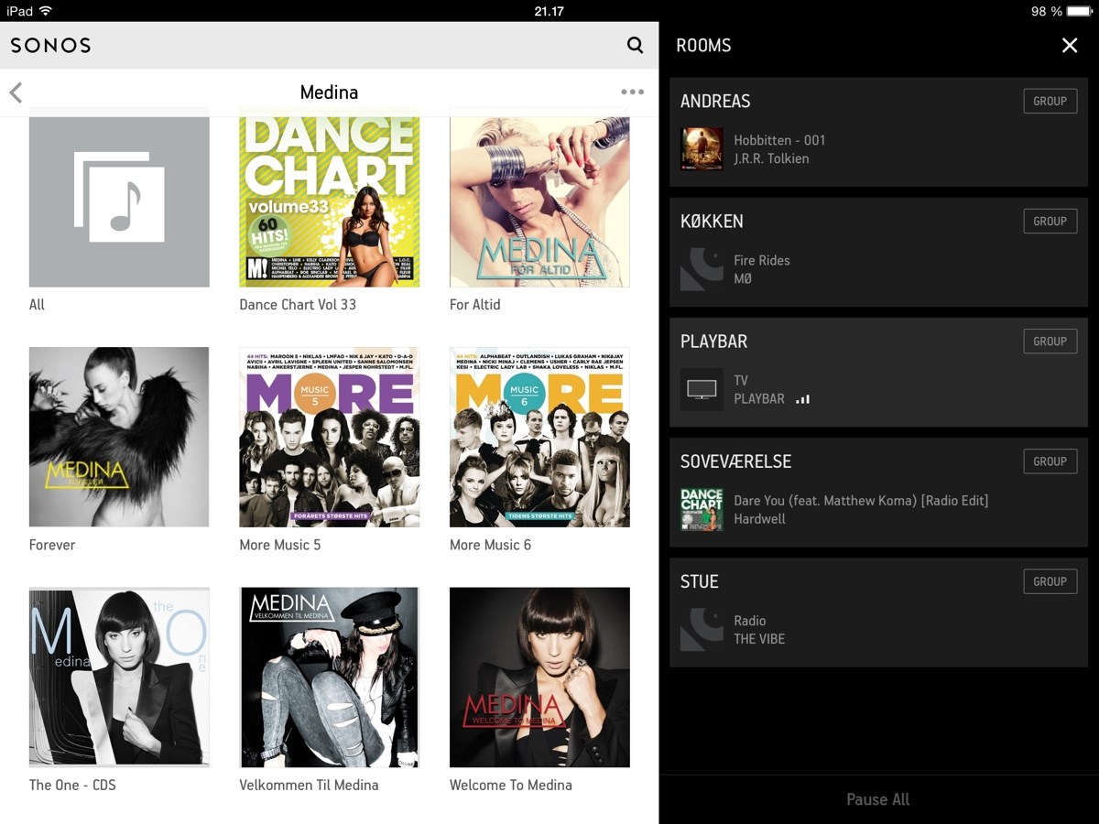Tap Hobbitten album art in ANDREAS
Screen dimensions: 1099x824
(x=702, y=149)
